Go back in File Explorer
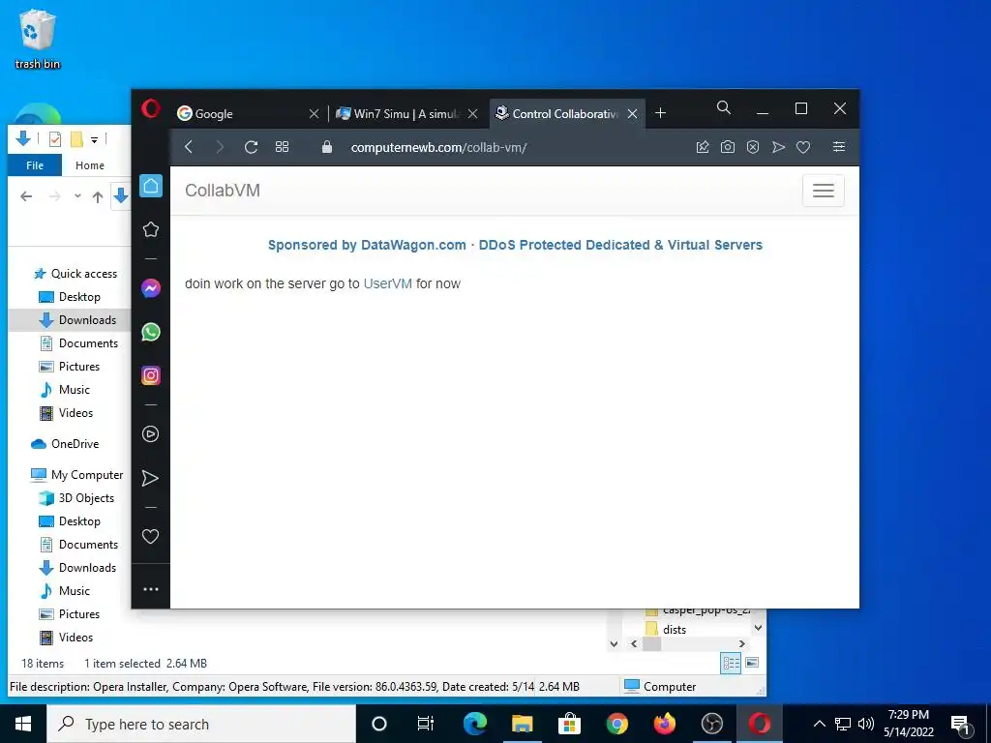The height and width of the screenshot is (743, 991). click(x=26, y=196)
